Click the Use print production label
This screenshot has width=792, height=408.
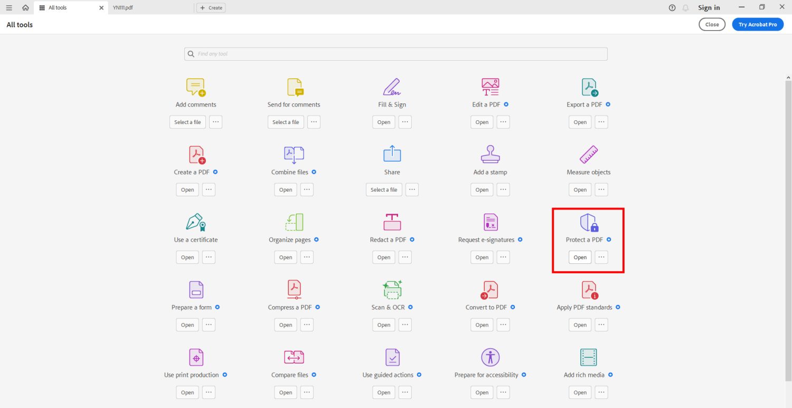tap(191, 375)
